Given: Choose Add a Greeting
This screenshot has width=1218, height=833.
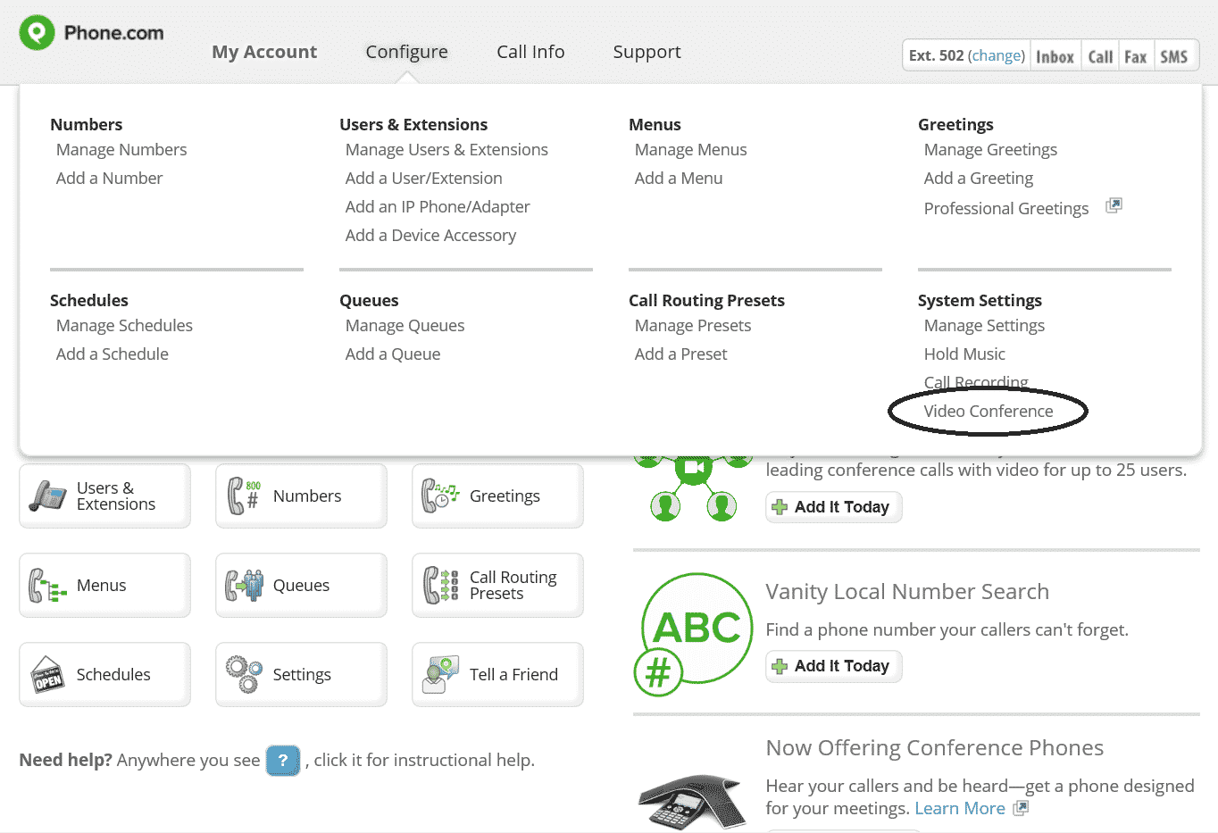Looking at the screenshot, I should [979, 179].
